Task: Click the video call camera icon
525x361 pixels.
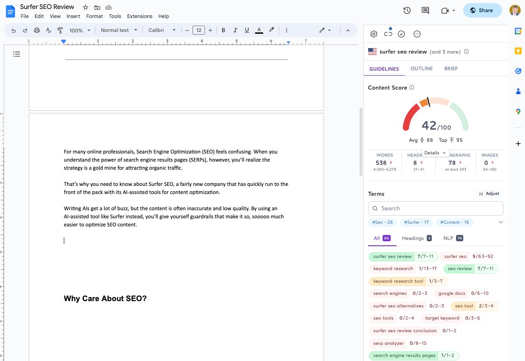Action: tap(445, 11)
